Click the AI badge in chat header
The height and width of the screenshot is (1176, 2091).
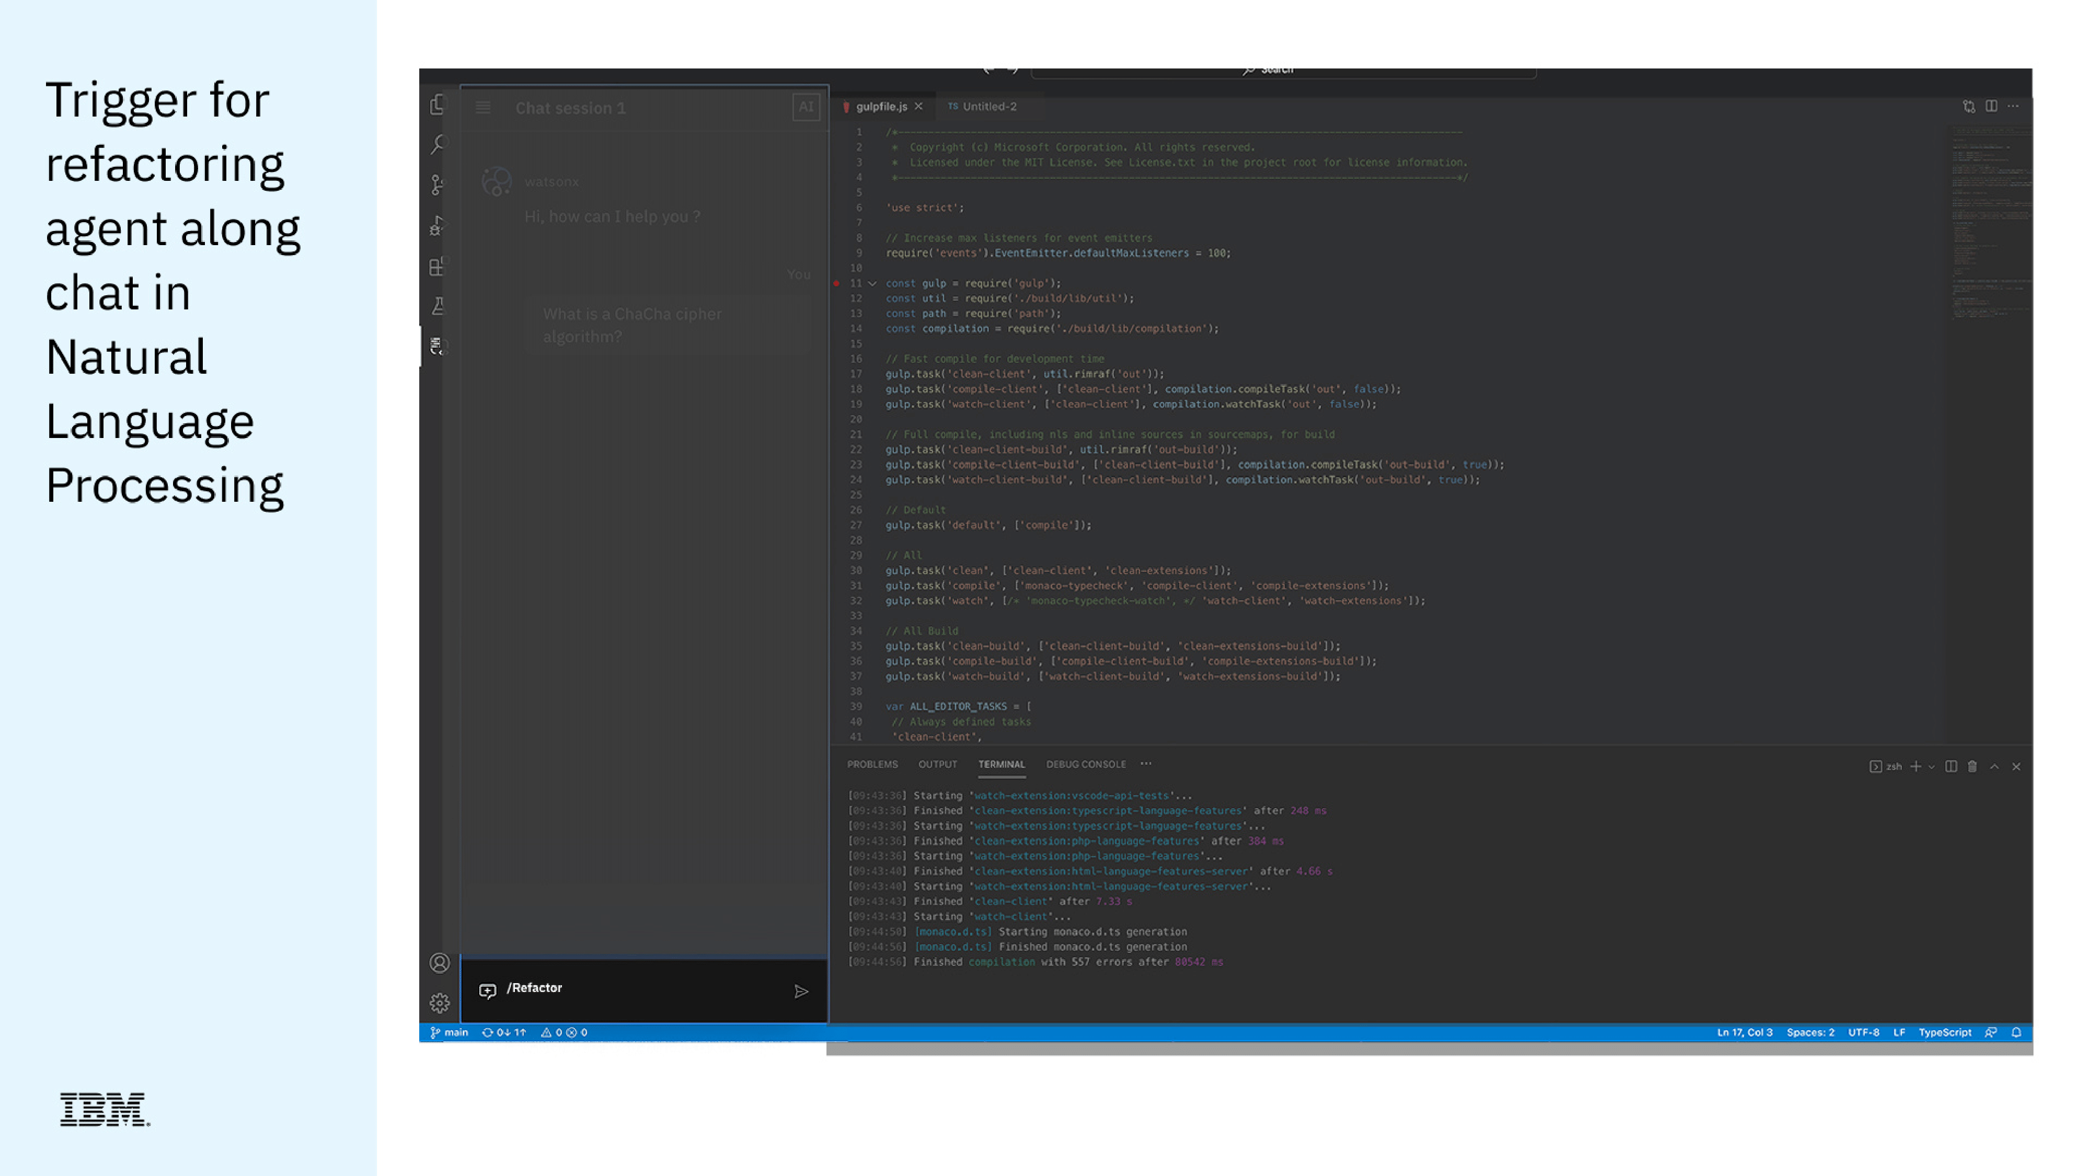[806, 107]
